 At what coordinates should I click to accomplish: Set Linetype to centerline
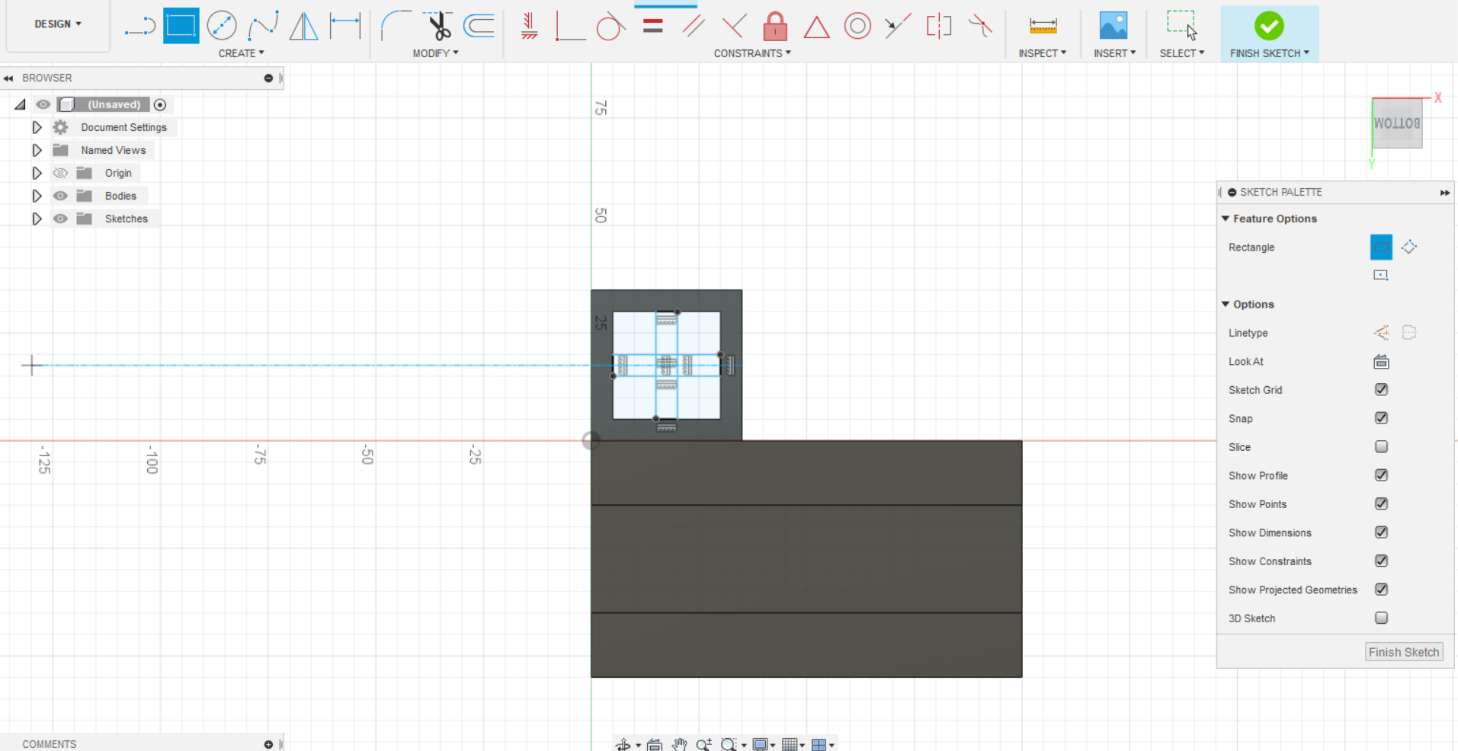pos(1409,333)
